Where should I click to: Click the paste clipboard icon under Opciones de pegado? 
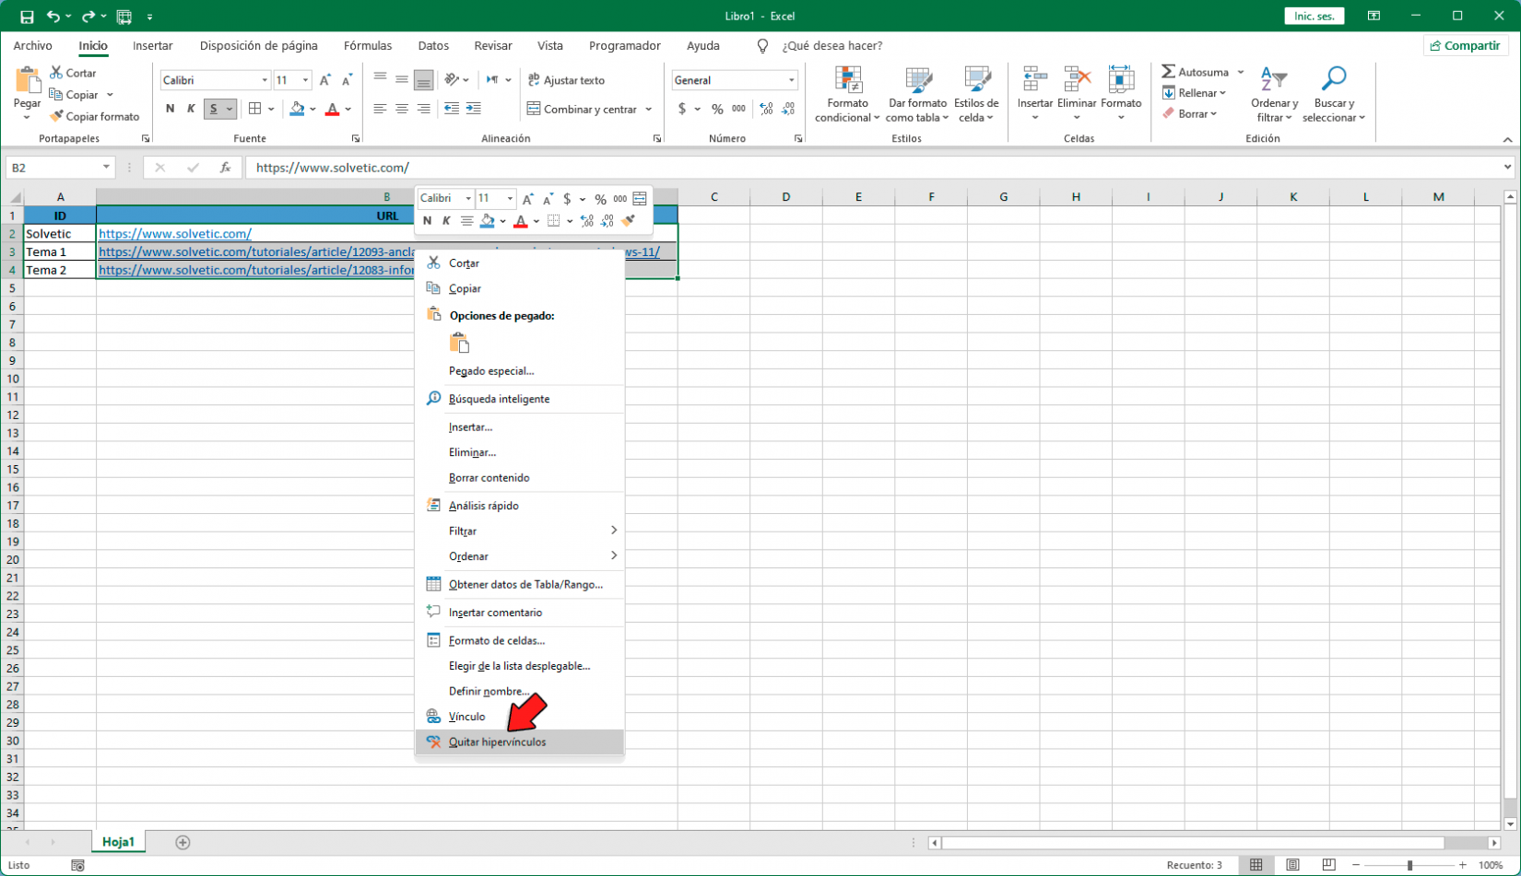(459, 343)
